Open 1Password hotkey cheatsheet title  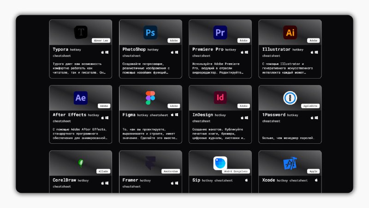(280, 118)
